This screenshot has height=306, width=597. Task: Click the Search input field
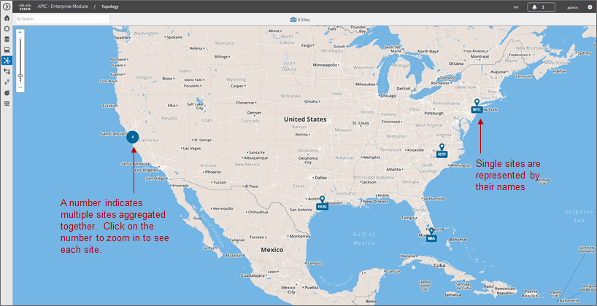pyautogui.click(x=63, y=19)
